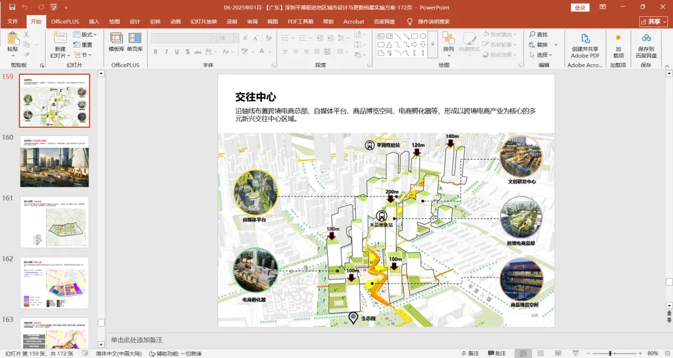673x358 pixels.
Task: Click the zoom in plus button
Action: click(640, 353)
